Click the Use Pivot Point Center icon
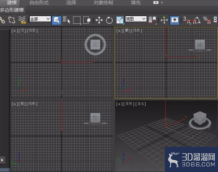Screen dimensions: 218x172 tap(152, 20)
